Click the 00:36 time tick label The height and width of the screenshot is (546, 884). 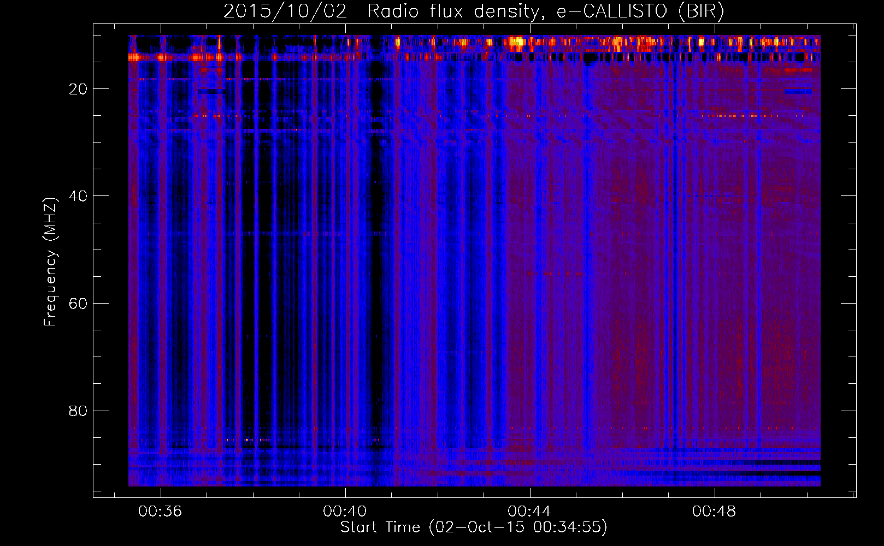160,512
